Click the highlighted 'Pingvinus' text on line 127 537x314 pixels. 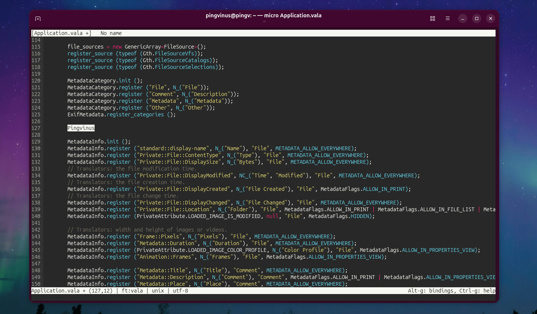click(x=81, y=128)
